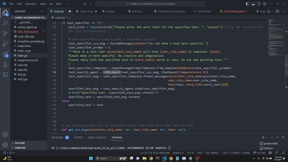Open Windows Start menu on taskbar
This screenshot has height=162, width=288.
pos(91,158)
